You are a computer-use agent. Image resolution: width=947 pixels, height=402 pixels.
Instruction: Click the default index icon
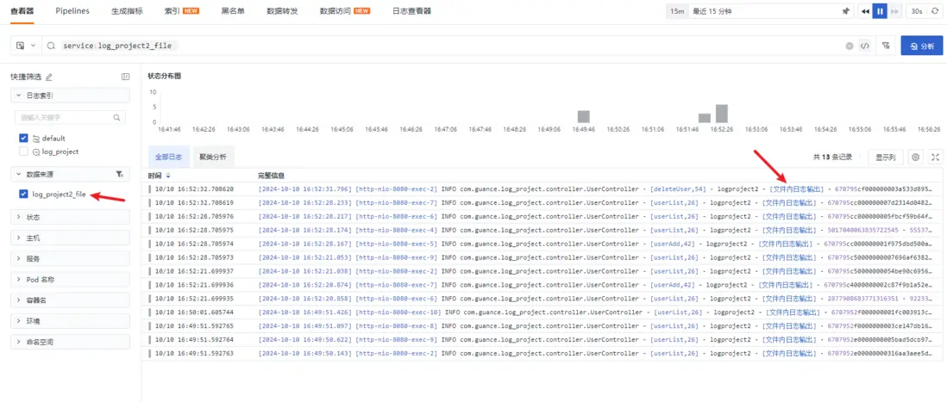pos(35,138)
